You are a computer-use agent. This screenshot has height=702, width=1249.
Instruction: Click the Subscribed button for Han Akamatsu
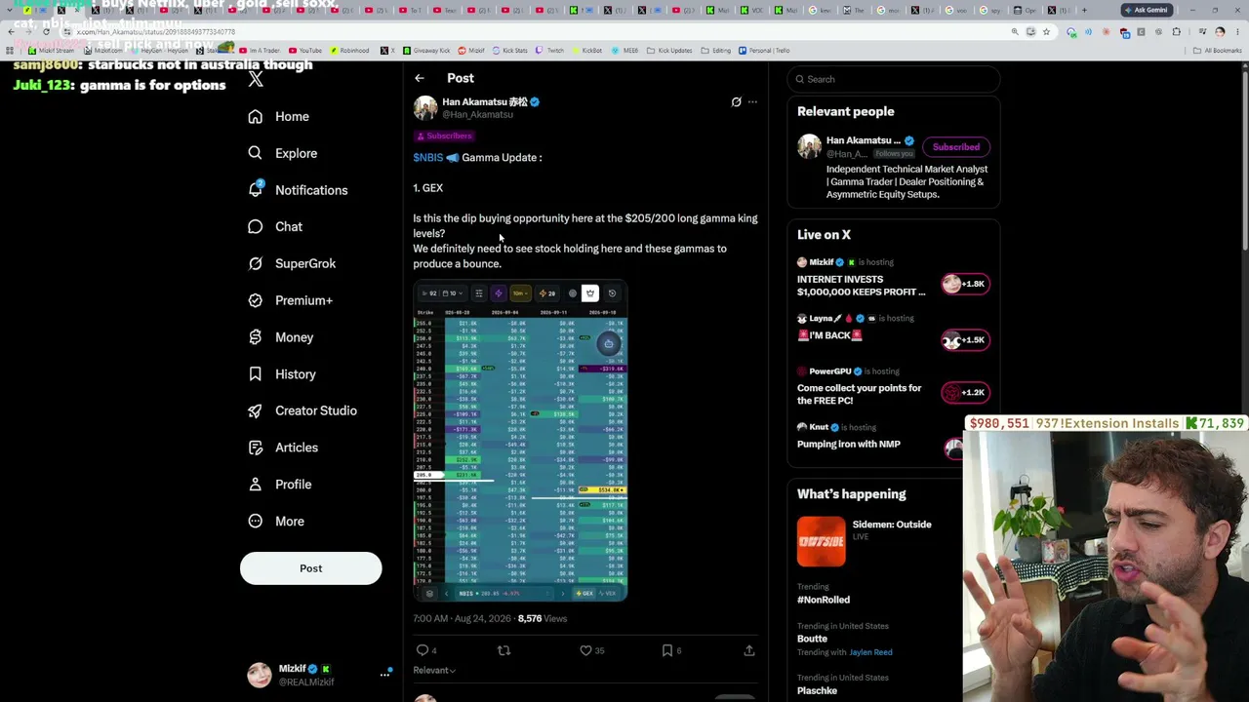point(956,147)
